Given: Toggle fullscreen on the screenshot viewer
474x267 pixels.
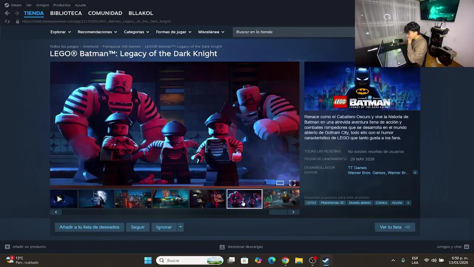Looking at the screenshot, I should point(292,183).
